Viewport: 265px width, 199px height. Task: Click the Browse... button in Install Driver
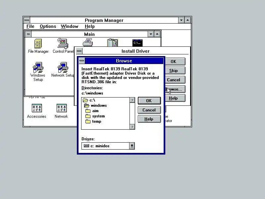tap(175, 89)
